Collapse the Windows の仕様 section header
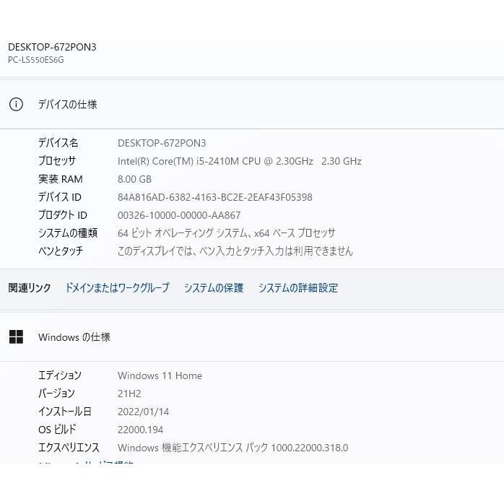 (x=74, y=337)
